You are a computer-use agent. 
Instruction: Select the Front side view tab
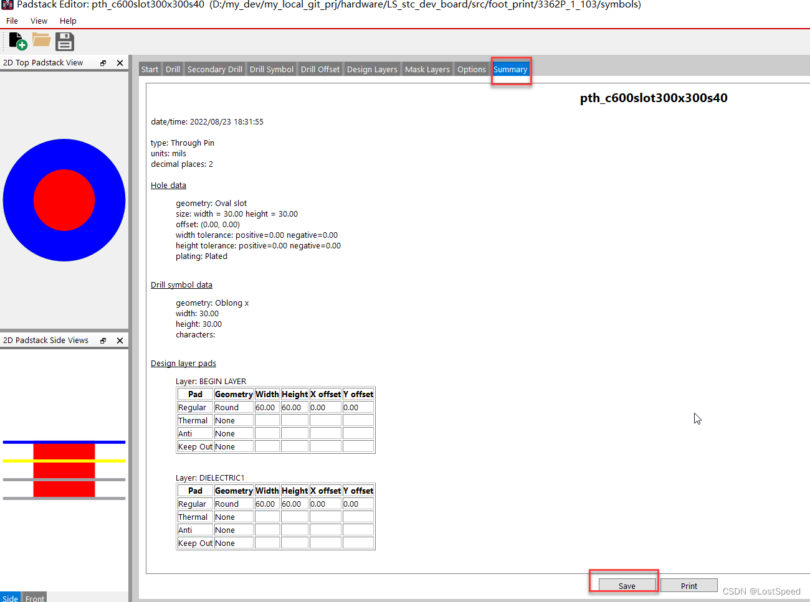[35, 598]
